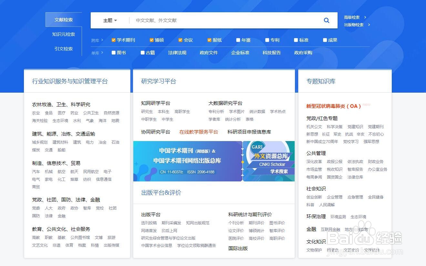Open 法律法规 in the single-database row
Image resolution: width=426 pixels, height=266 pixels.
pyautogui.click(x=177, y=53)
